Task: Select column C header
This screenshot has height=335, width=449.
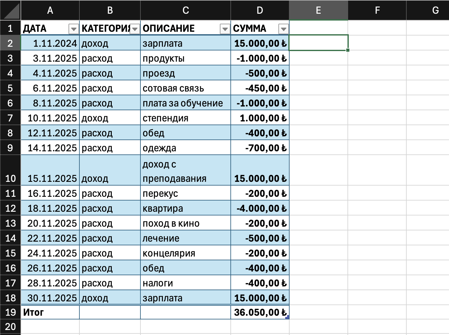Action: 186,10
